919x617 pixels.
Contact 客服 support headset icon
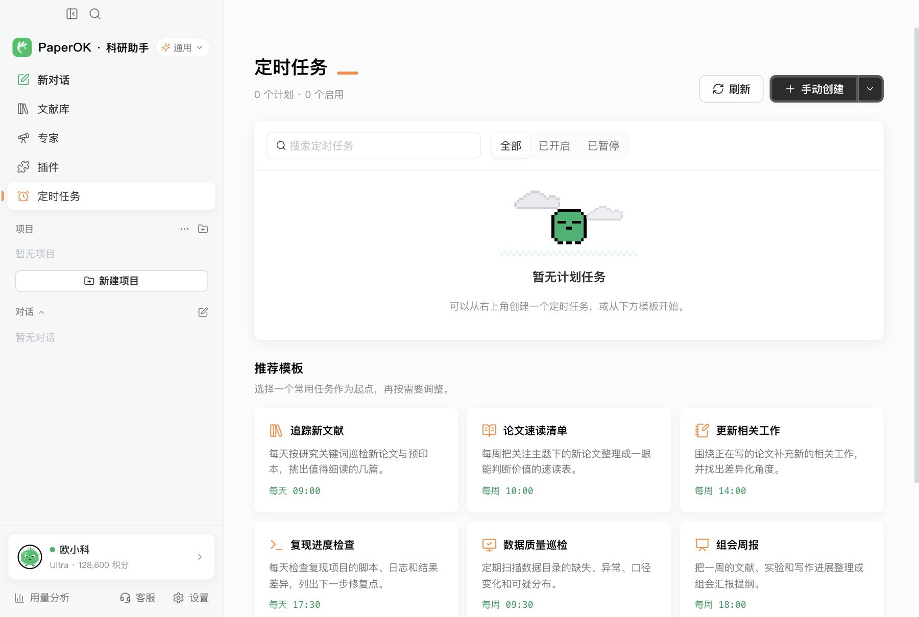(125, 598)
